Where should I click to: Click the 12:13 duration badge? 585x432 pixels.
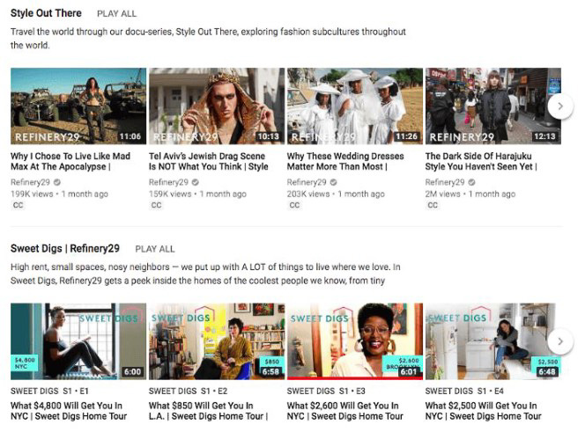pos(544,136)
